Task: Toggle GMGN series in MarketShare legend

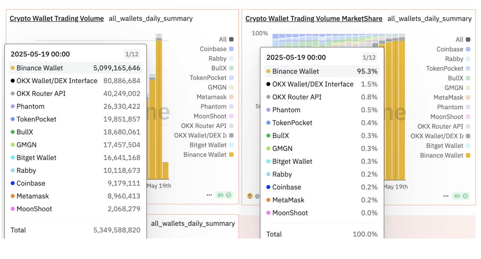Action: click(x=457, y=88)
